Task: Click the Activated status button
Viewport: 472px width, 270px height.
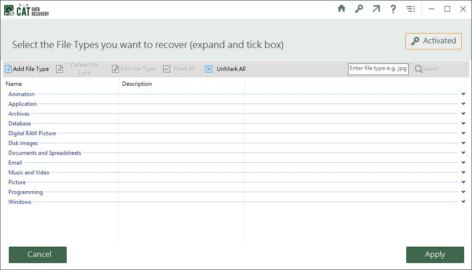Action: pos(433,41)
